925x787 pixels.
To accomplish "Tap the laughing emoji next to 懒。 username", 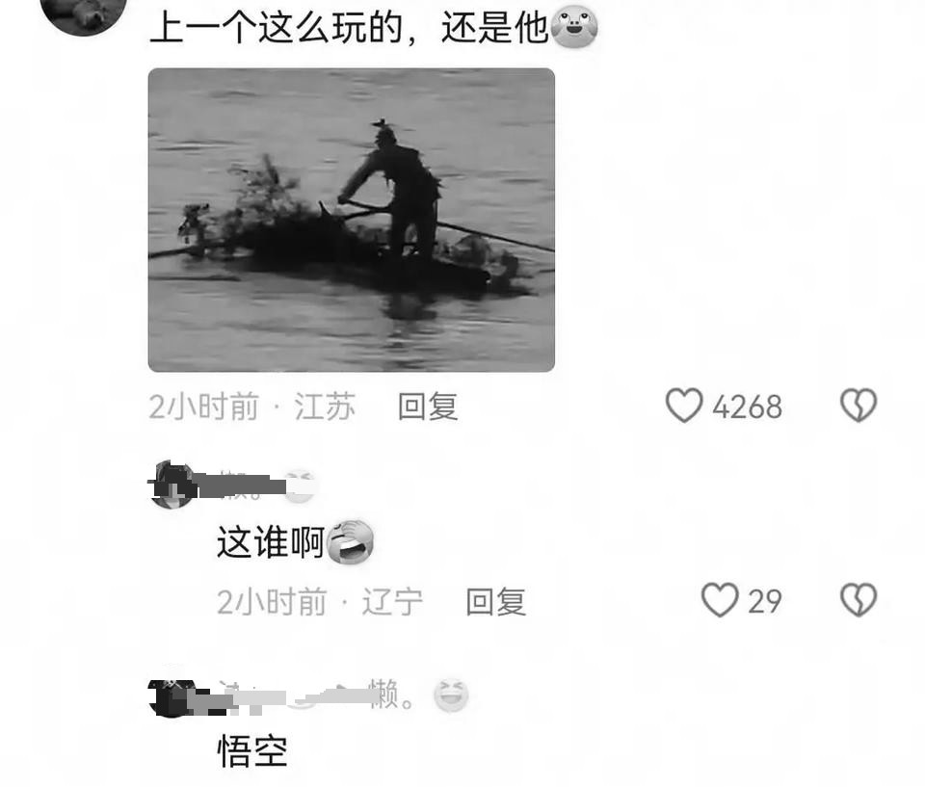I will click(x=451, y=695).
